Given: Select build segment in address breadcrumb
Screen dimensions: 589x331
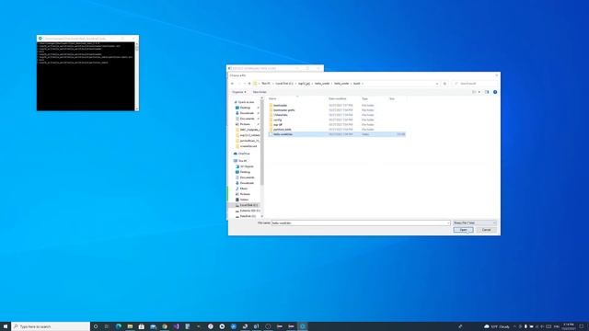Looking at the screenshot, I should (x=357, y=84).
